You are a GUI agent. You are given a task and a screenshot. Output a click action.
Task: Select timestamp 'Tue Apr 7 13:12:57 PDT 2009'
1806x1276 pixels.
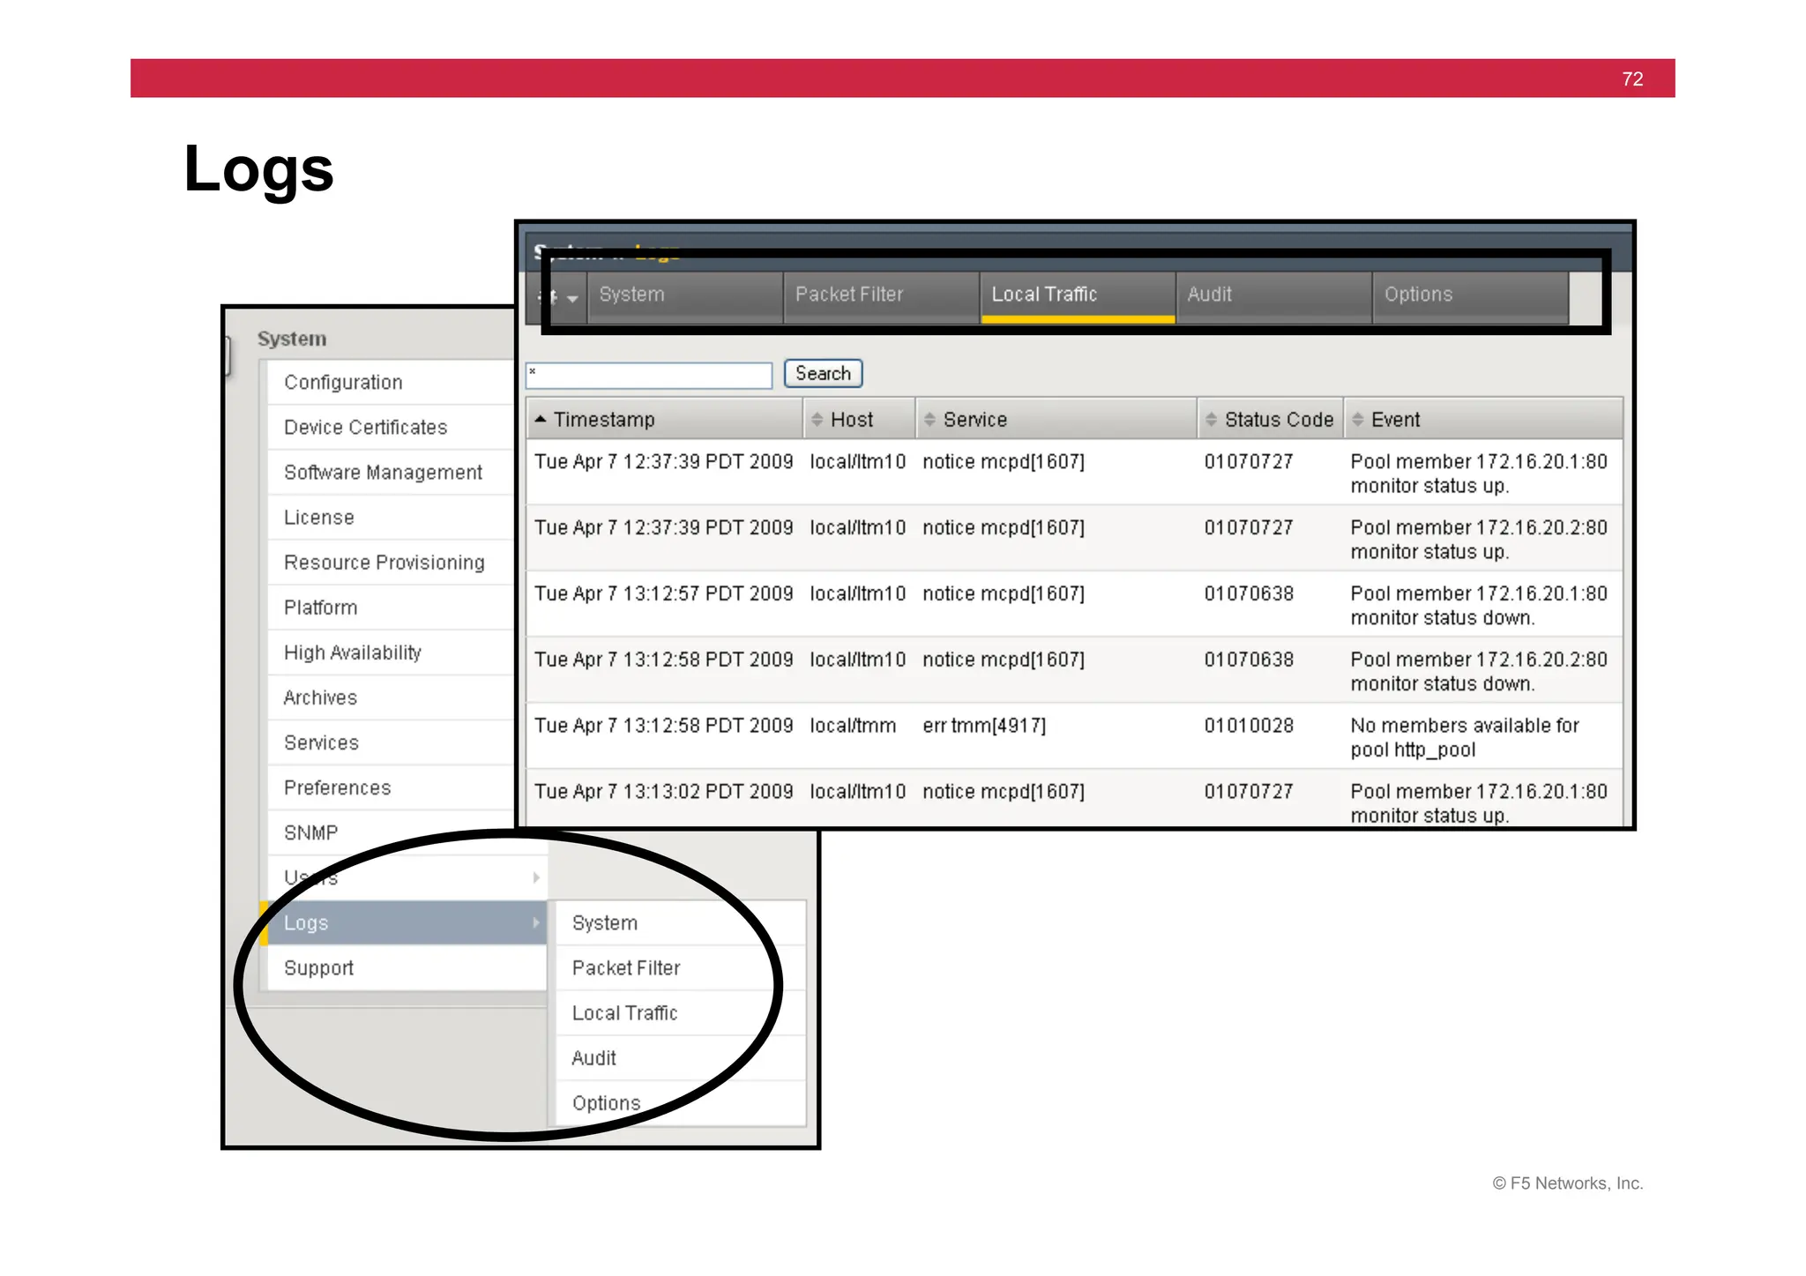663,593
